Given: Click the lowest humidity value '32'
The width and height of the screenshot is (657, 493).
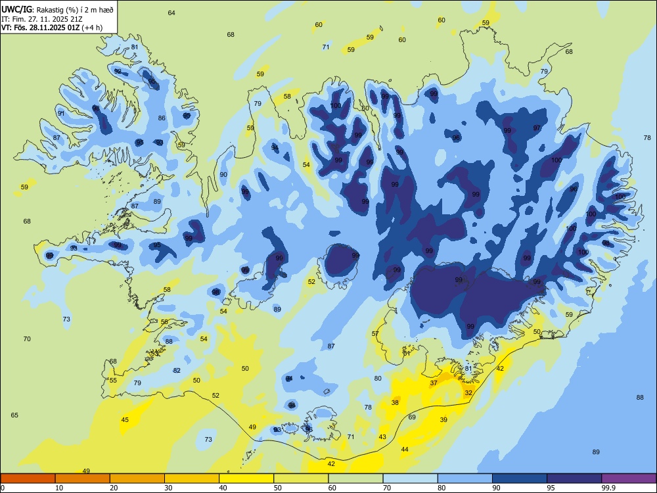Looking at the screenshot, I should click(x=468, y=393).
